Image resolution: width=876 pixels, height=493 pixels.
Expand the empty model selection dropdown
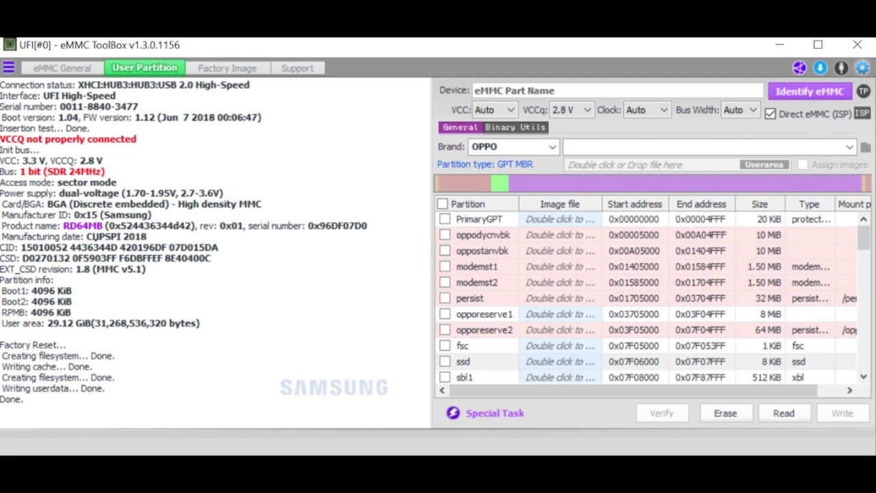(x=710, y=147)
